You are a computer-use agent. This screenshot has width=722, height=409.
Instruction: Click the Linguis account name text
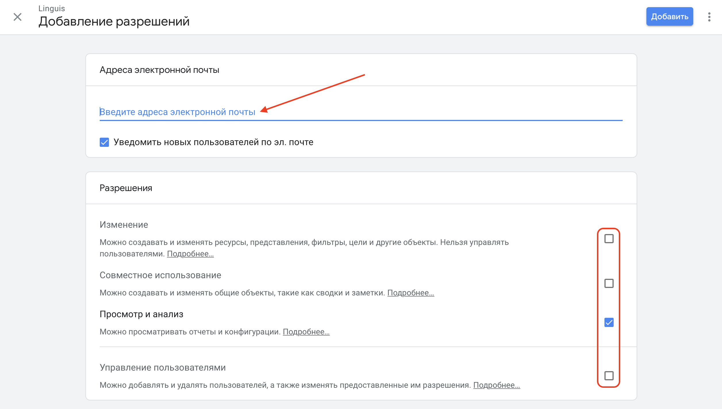point(52,9)
